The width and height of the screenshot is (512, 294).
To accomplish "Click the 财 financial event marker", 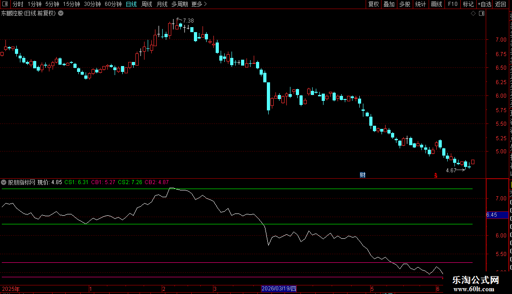I will pos(362,175).
